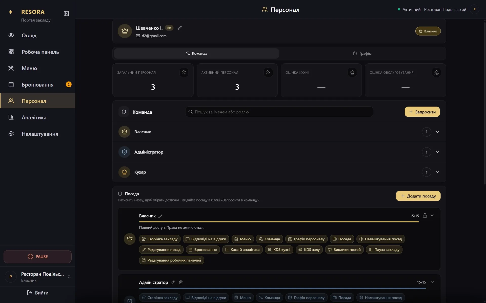
Task: Click the PAUSE button
Action: (37, 257)
